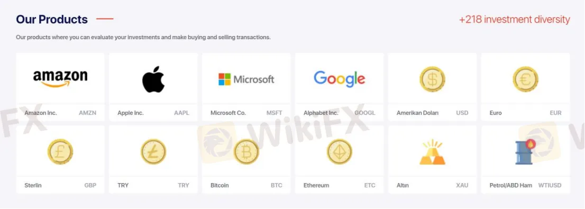Open the Bitcoin coin icon
This screenshot has height=209, width=585.
(x=246, y=151)
